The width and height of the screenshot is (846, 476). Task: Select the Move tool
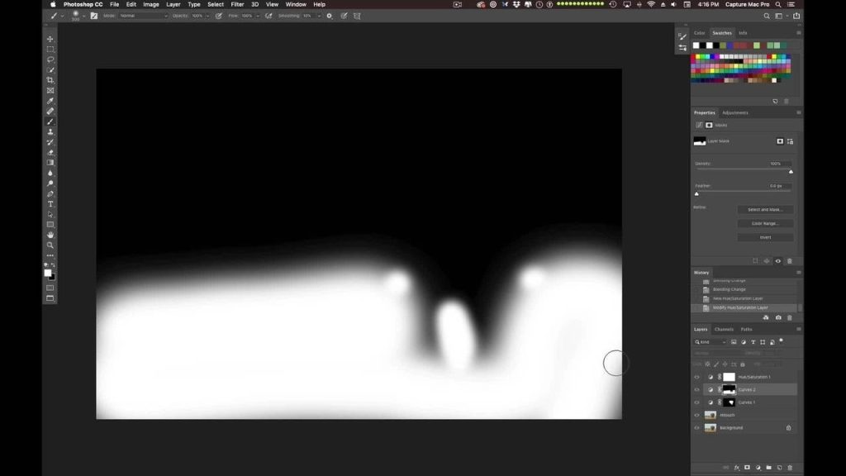point(50,39)
